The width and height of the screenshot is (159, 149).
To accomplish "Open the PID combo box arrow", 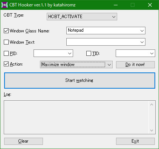I will pos(70,53).
